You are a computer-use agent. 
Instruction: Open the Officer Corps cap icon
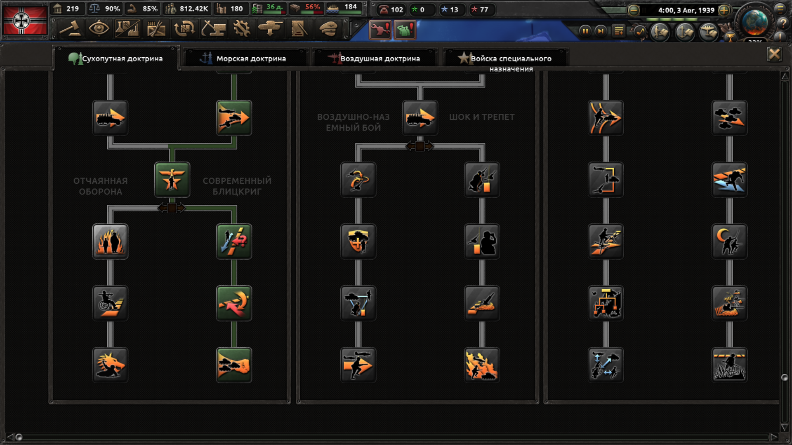tap(328, 29)
